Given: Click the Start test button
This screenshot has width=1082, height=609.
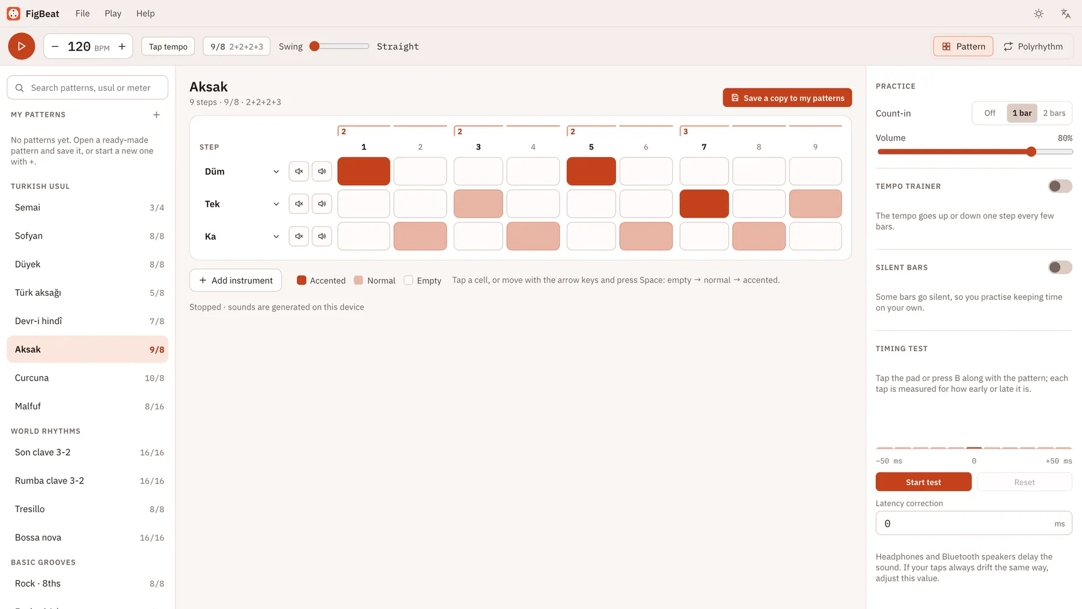Looking at the screenshot, I should tap(923, 482).
